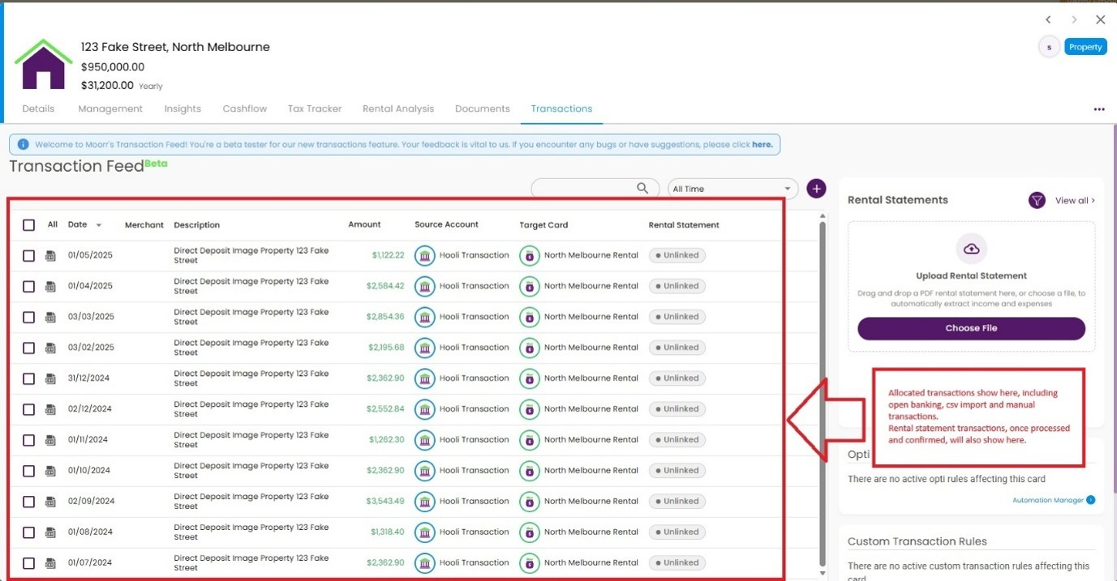
Task: Click the Choose File button
Action: [971, 328]
